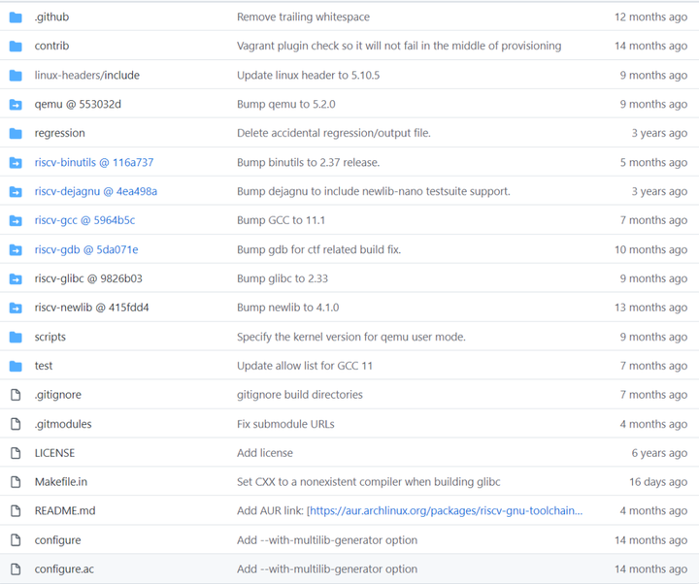Follow the AUR archlinux URL in commit message
699x584 pixels.
tap(447, 511)
